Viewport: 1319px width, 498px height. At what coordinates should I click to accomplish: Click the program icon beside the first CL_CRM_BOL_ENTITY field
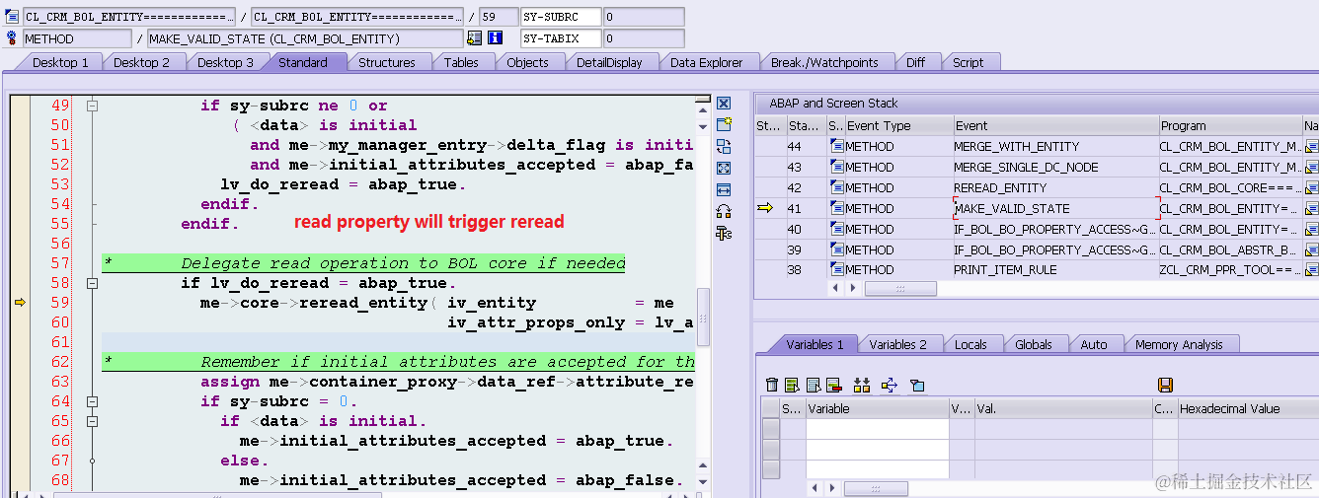click(x=12, y=17)
